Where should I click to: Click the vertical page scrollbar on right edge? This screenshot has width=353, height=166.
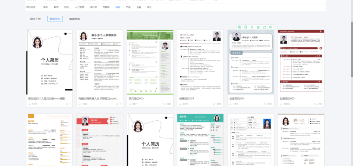point(352,49)
